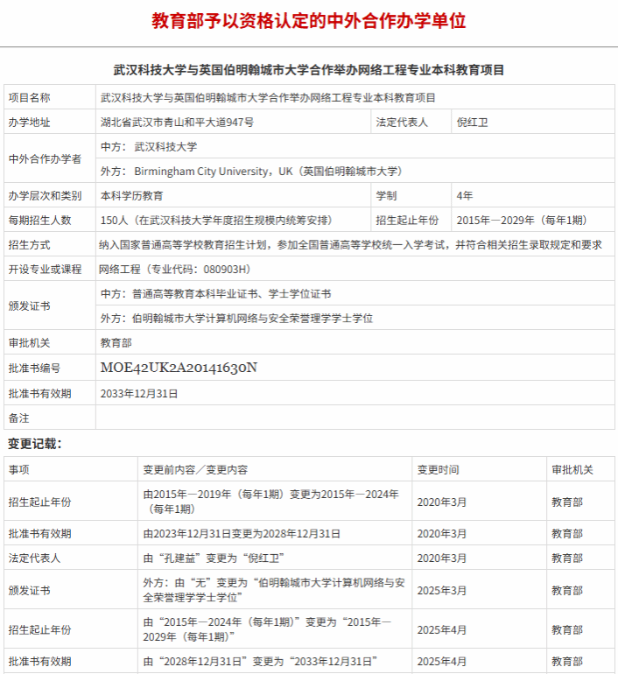Screen dimensions: 618x674
Task: Click the last row's 2033年12月31日 change text
Action: click(x=260, y=661)
